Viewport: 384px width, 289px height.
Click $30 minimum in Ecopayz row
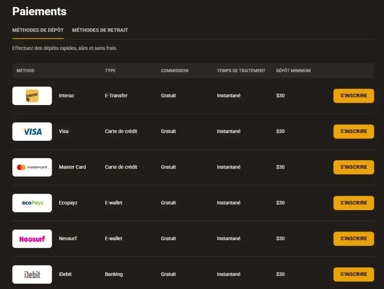280,203
